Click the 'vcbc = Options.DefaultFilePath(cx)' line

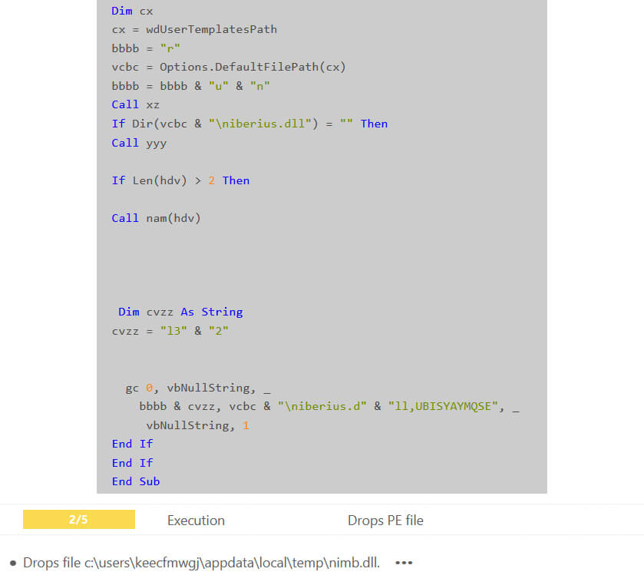[229, 67]
